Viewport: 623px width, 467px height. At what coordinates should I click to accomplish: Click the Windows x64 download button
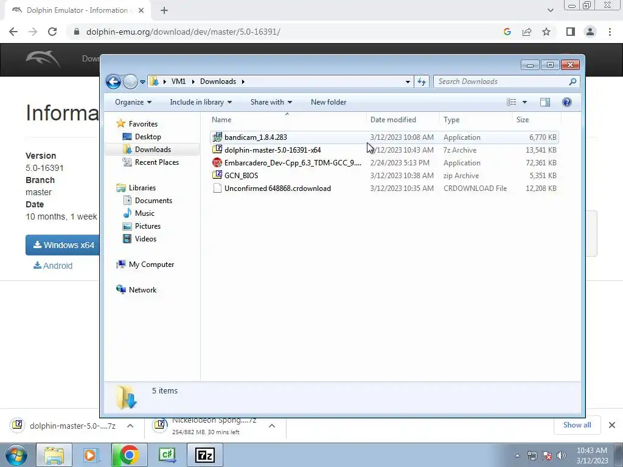click(63, 245)
